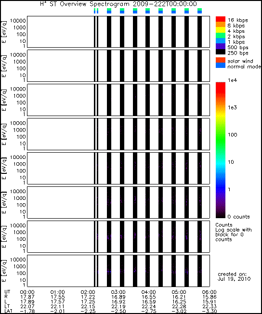262x314 pixels.
Task: Click the LT value 22.07
Action: tap(27, 307)
